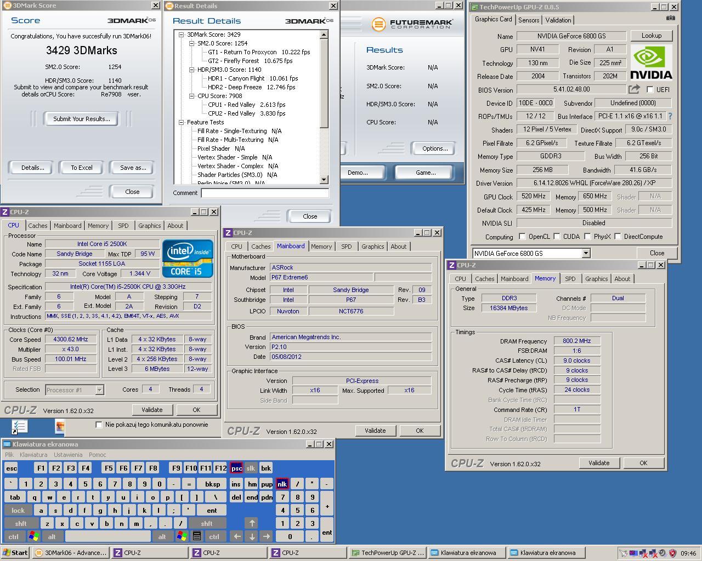Screen dimensions: 702x561
Task: Click Result Details scrollbar up arrow
Action: point(324,35)
